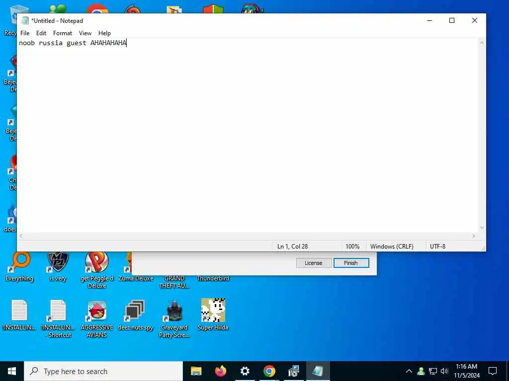The width and height of the screenshot is (509, 381).
Task: Open the View menu in Notepad
Action: 85,33
